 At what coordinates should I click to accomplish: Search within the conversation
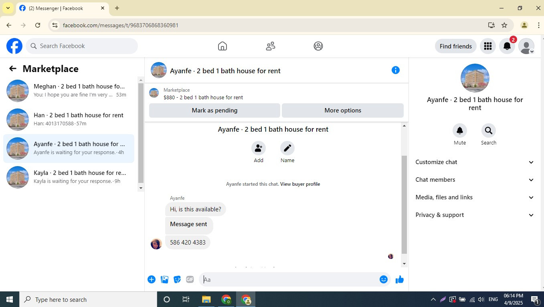click(x=489, y=130)
